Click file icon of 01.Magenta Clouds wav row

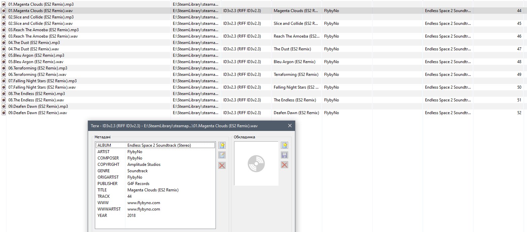4,11
